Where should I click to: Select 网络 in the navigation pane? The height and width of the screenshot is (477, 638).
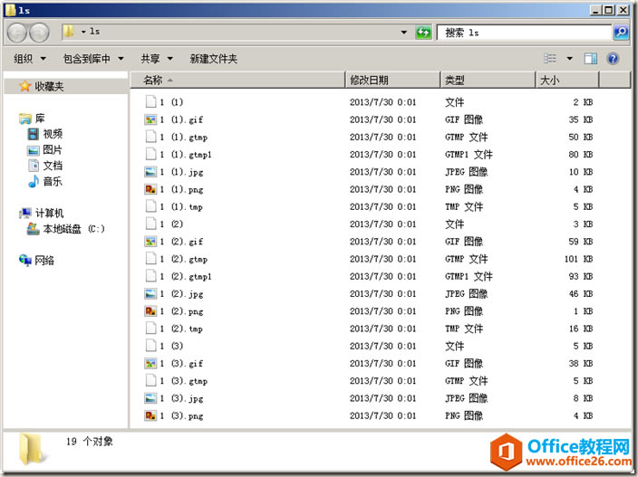click(x=44, y=261)
